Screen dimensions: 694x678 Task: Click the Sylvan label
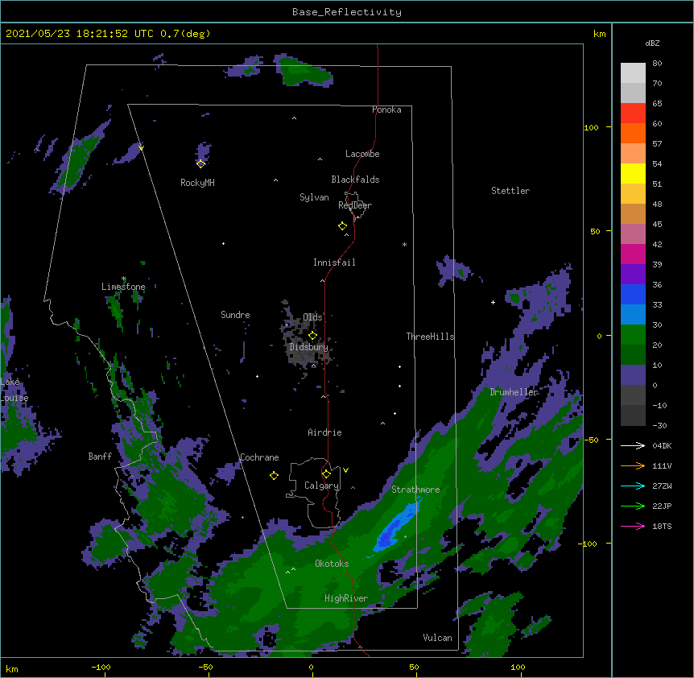(314, 197)
